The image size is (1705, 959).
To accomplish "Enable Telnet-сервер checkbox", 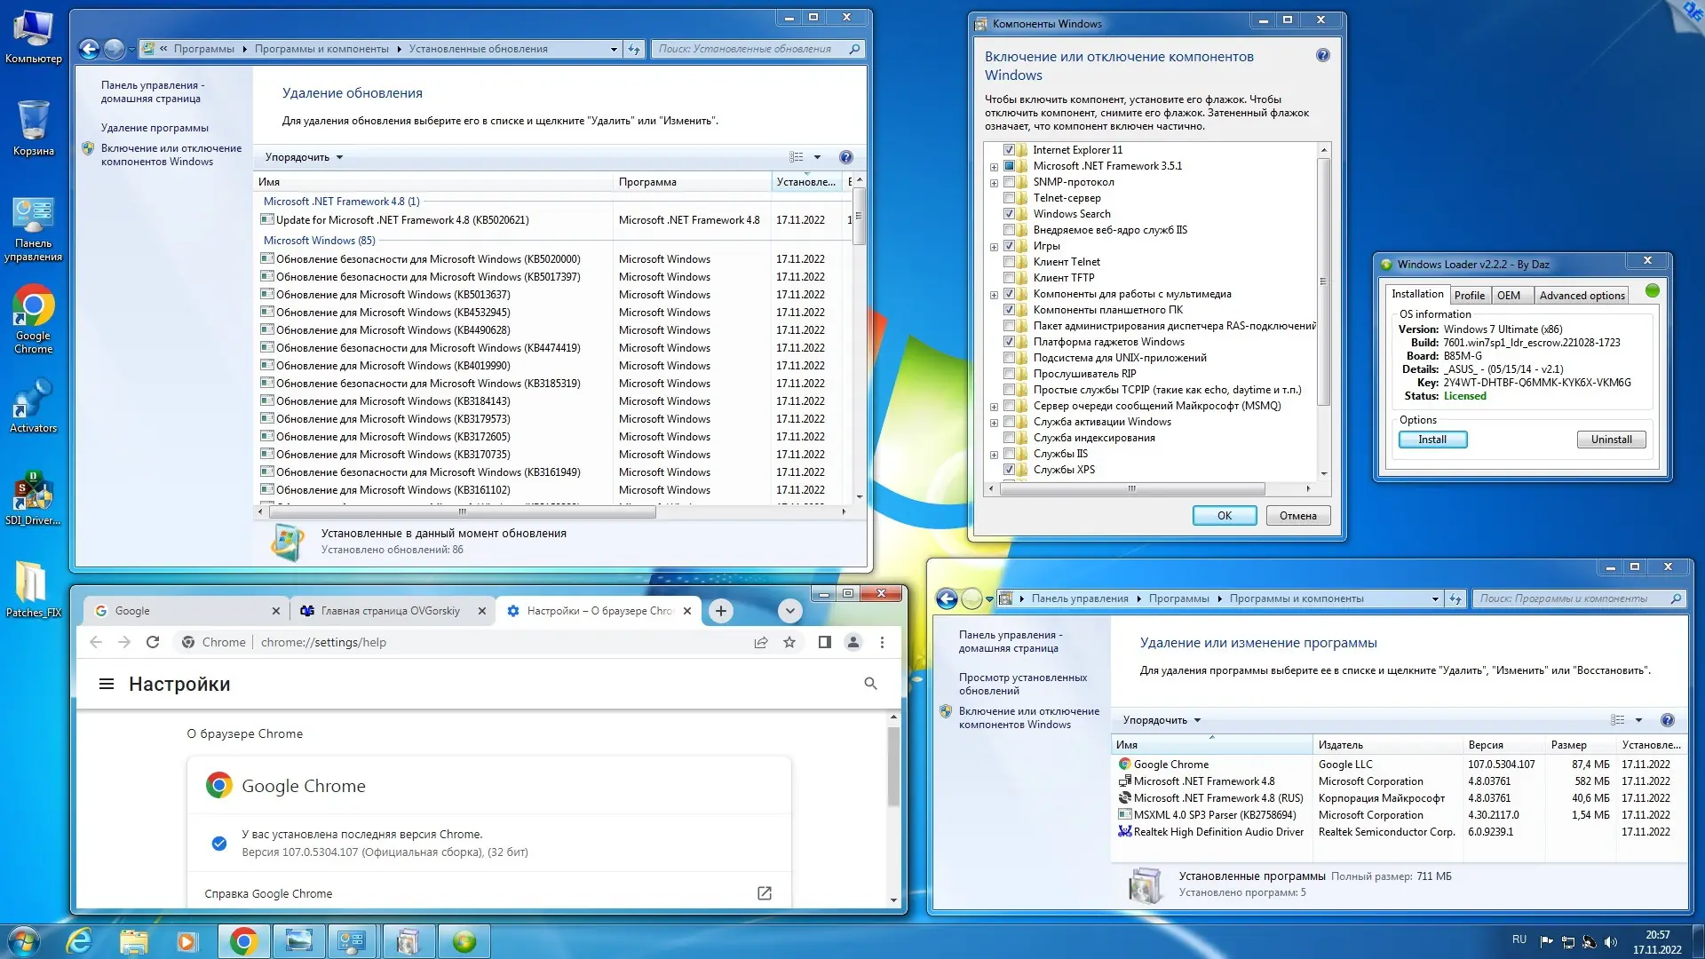I will coord(1009,198).
